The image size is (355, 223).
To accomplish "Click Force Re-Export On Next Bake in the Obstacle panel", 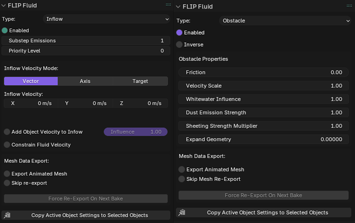I will 263,195.
